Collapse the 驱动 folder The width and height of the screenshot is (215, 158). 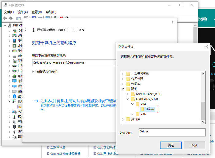coord(123,89)
